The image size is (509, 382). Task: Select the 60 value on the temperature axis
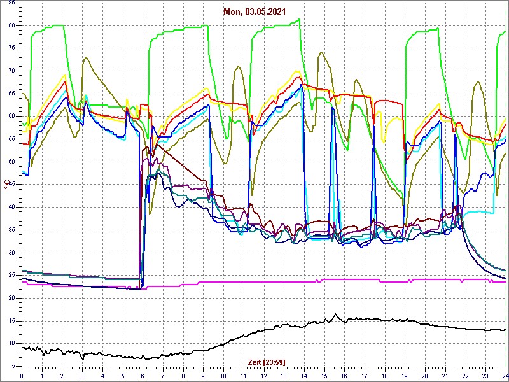tap(10, 117)
